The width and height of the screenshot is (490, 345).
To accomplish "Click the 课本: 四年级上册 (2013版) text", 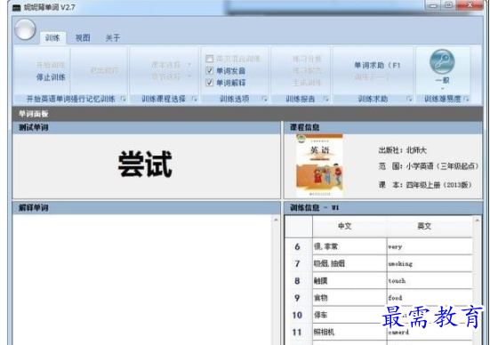I will 425,185.
